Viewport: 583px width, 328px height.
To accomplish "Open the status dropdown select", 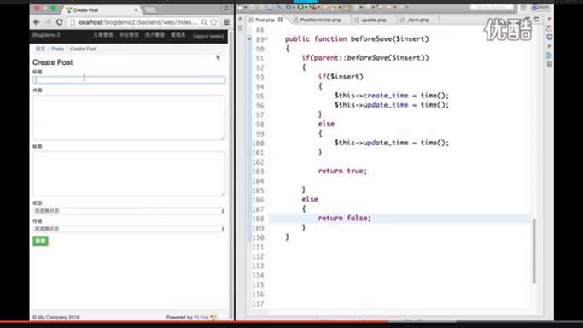I will 129,211.
